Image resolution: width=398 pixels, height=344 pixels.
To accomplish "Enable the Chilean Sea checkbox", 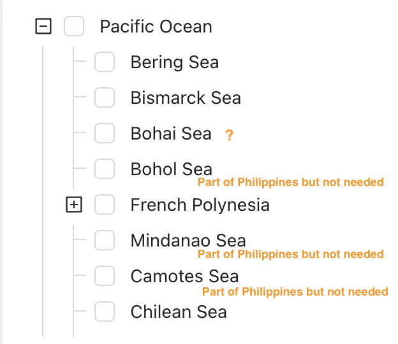I will (x=105, y=312).
